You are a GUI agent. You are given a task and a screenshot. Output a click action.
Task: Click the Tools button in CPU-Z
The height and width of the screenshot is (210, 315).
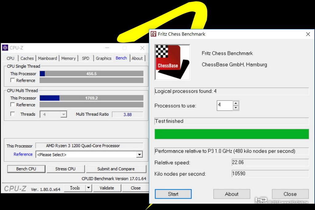click(x=75, y=188)
